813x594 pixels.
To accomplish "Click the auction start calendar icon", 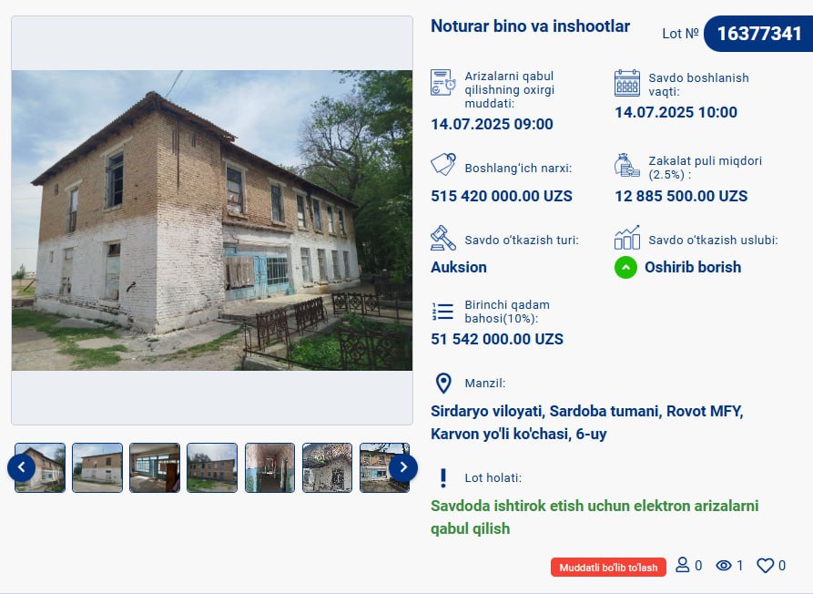I will point(627,83).
